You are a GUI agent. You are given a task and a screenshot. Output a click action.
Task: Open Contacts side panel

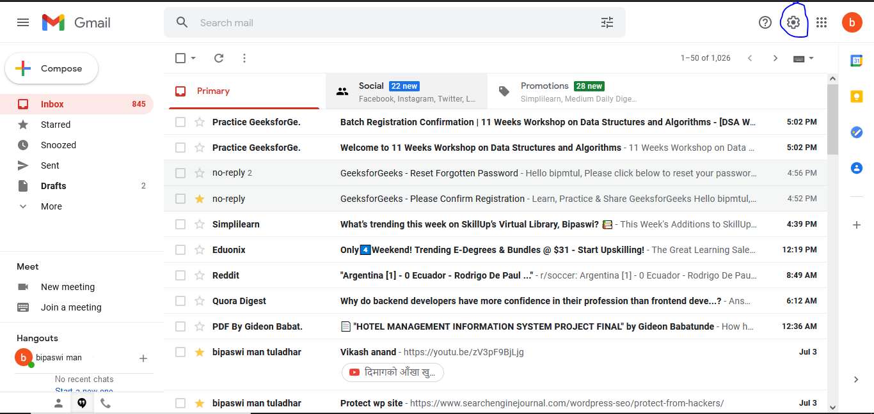click(856, 168)
